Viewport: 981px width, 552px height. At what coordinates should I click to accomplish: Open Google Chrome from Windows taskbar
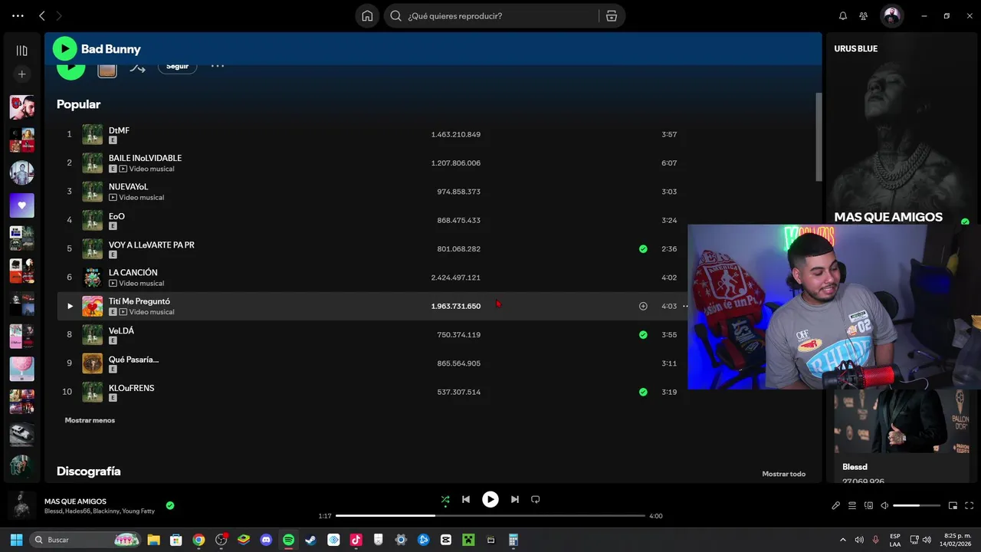click(x=198, y=540)
